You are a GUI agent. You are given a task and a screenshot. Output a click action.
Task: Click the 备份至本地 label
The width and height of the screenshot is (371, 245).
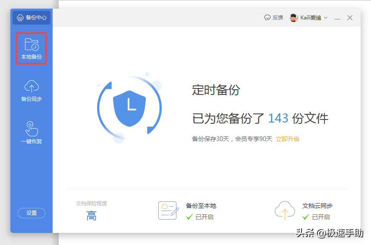201,206
